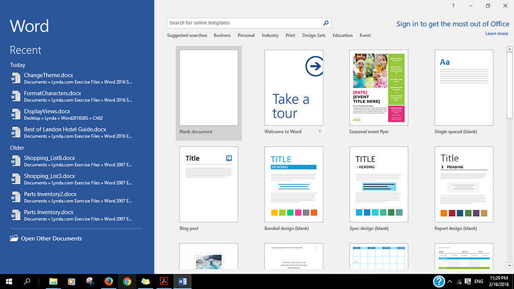Click the file icon beside Best of Landon Hotel Guide
This screenshot has width=514, height=289.
point(15,132)
